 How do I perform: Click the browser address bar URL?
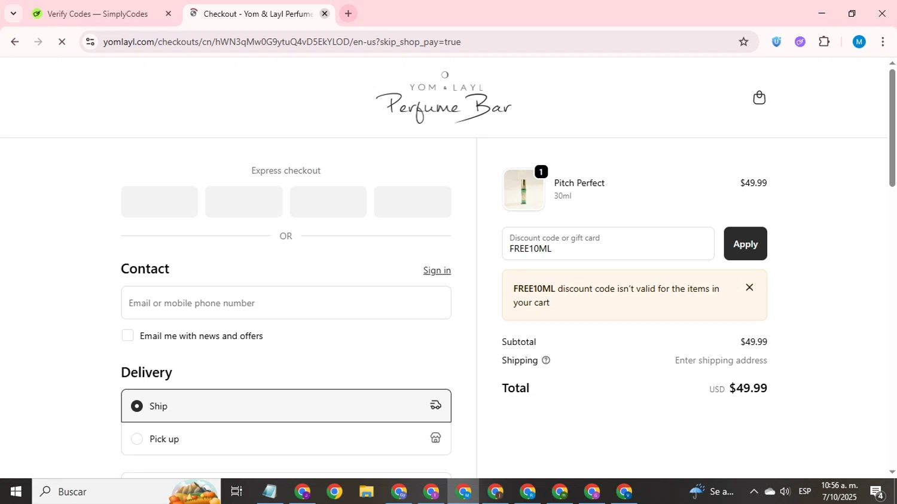282,42
